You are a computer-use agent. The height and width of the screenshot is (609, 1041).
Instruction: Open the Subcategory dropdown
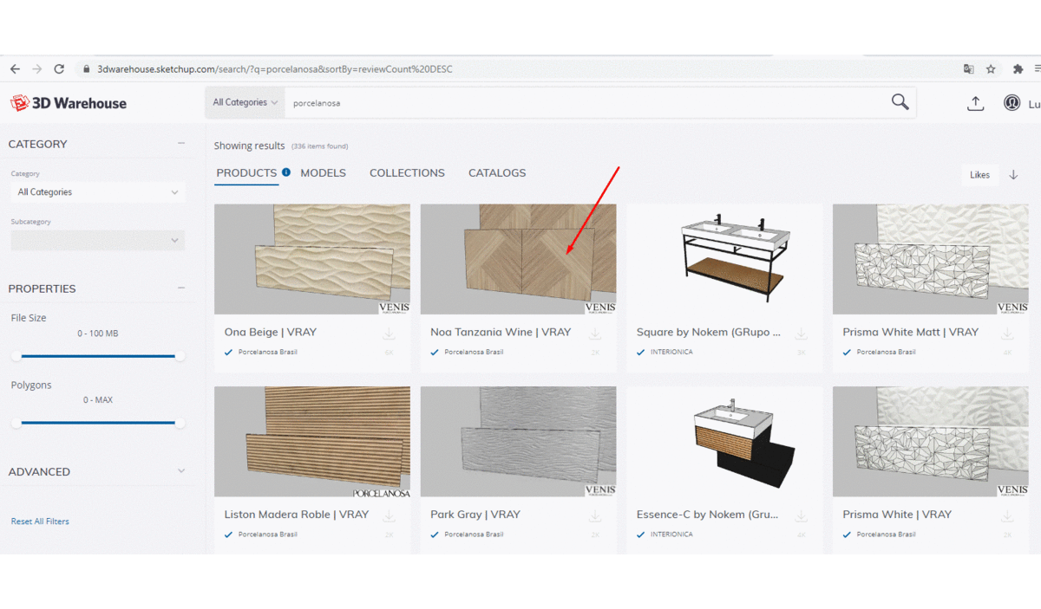pyautogui.click(x=98, y=240)
